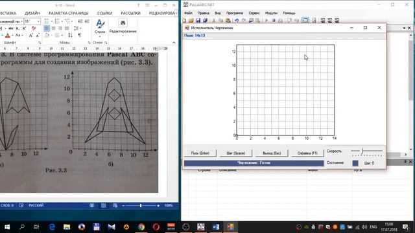Image resolution: width=415 pixels, height=233 pixels.
Task: Adjust the Скорость speed slider
Action: pyautogui.click(x=362, y=151)
